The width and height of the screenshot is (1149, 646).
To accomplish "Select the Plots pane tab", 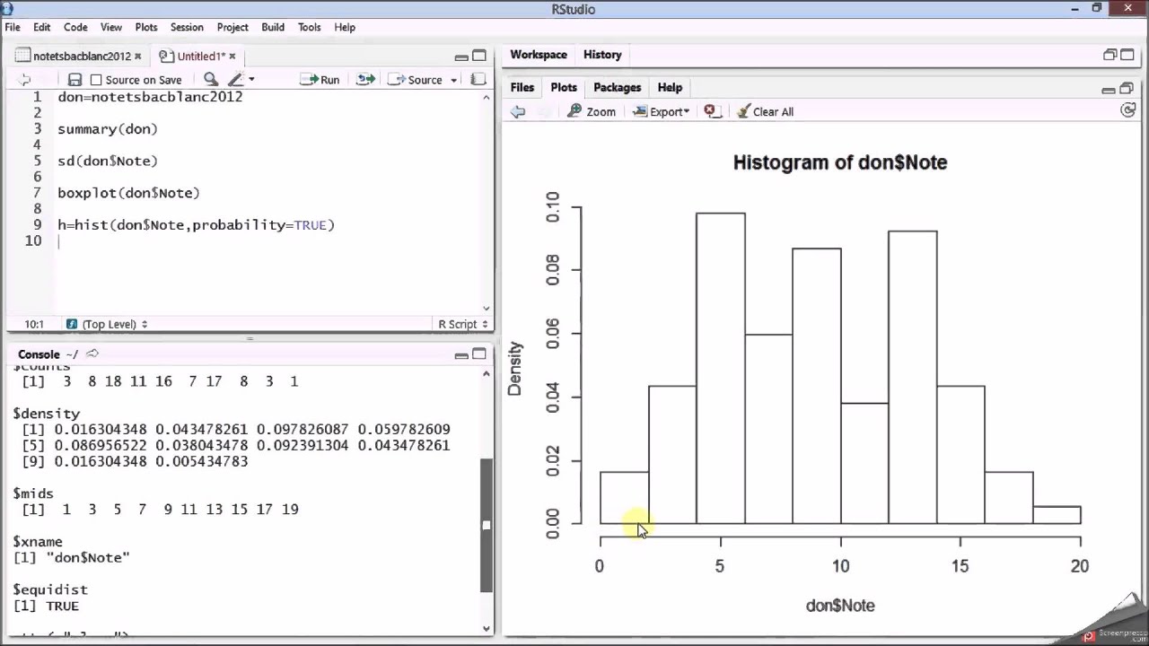I will [x=564, y=87].
